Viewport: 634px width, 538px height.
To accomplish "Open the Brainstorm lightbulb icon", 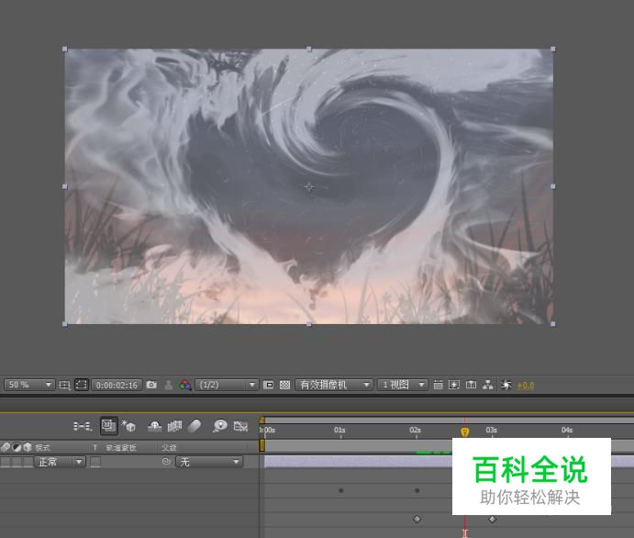I will point(220,426).
